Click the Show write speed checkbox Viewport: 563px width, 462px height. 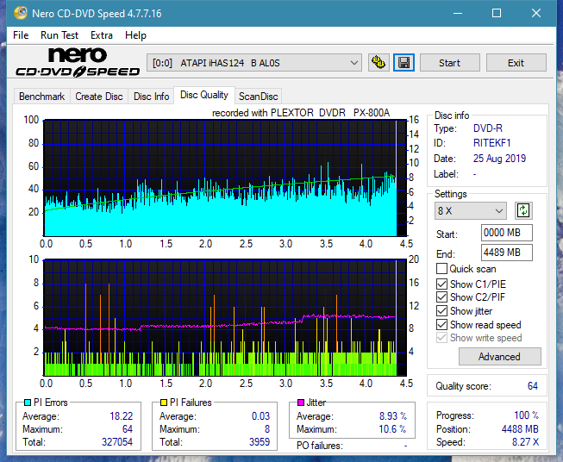tap(441, 338)
